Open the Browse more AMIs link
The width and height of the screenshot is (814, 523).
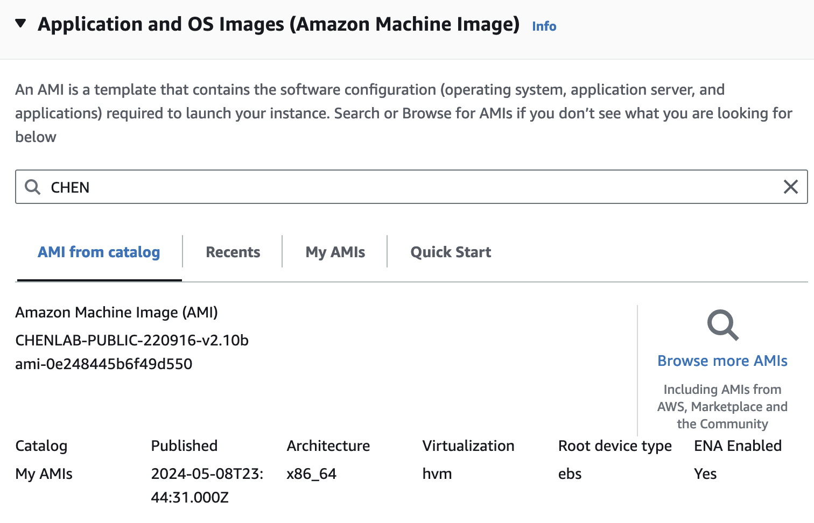pos(722,361)
